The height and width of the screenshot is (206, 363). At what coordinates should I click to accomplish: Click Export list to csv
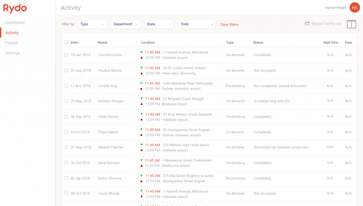pyautogui.click(x=326, y=24)
